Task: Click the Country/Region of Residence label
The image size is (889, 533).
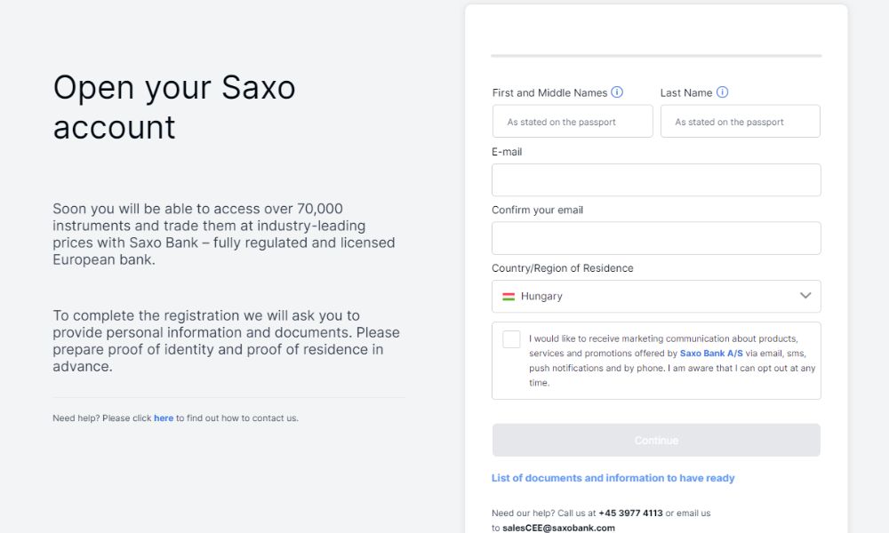Action: tap(563, 268)
